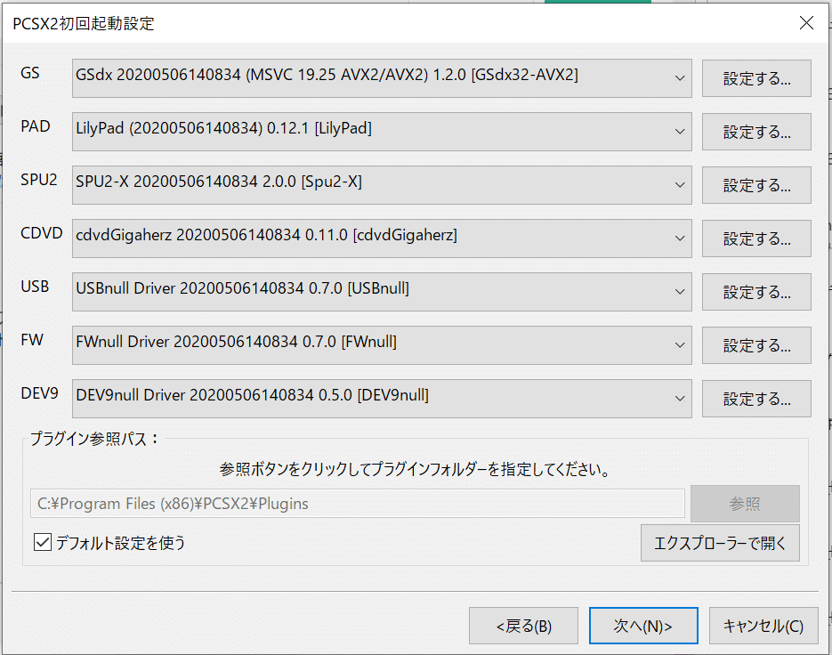Image resolution: width=832 pixels, height=655 pixels.
Task: Cancel setup with キャンセル(C) button
Action: pyautogui.click(x=763, y=626)
